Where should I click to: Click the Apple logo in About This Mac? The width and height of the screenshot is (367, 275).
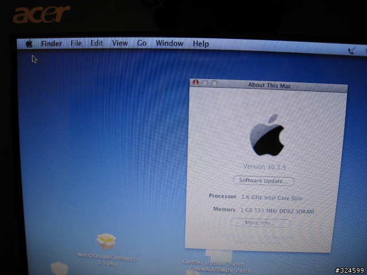click(267, 135)
